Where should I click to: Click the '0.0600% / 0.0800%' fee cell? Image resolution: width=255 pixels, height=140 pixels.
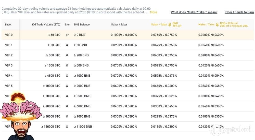pos(124,86)
